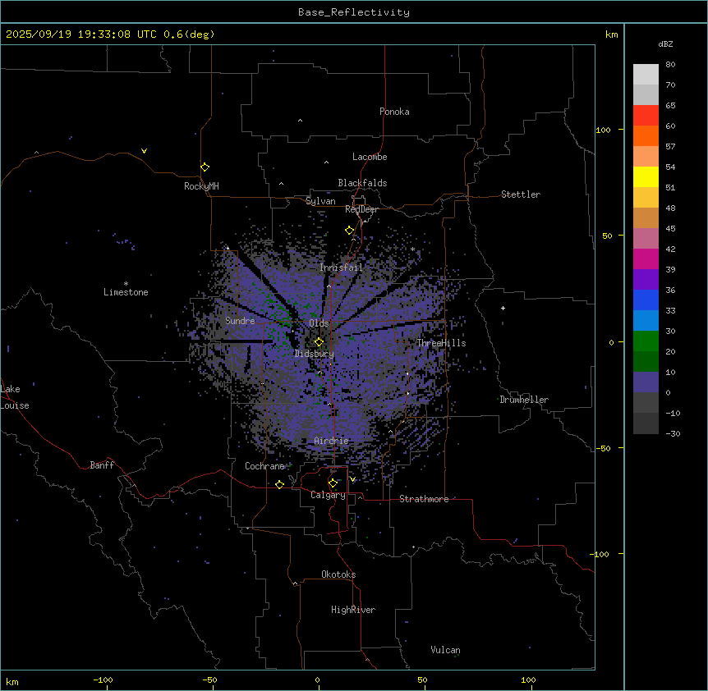This screenshot has height=691, width=708.
Task: Click the Base_Reflectivity title text
Action: 354,12
